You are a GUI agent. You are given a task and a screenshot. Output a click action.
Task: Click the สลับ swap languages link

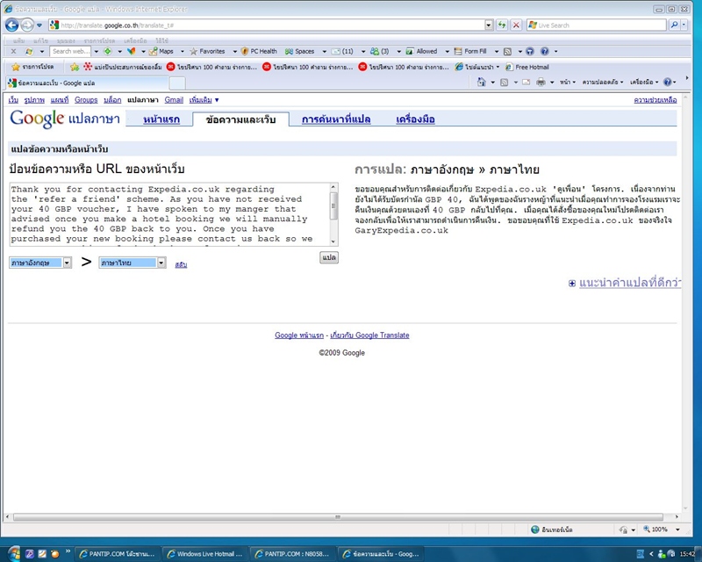coord(181,265)
